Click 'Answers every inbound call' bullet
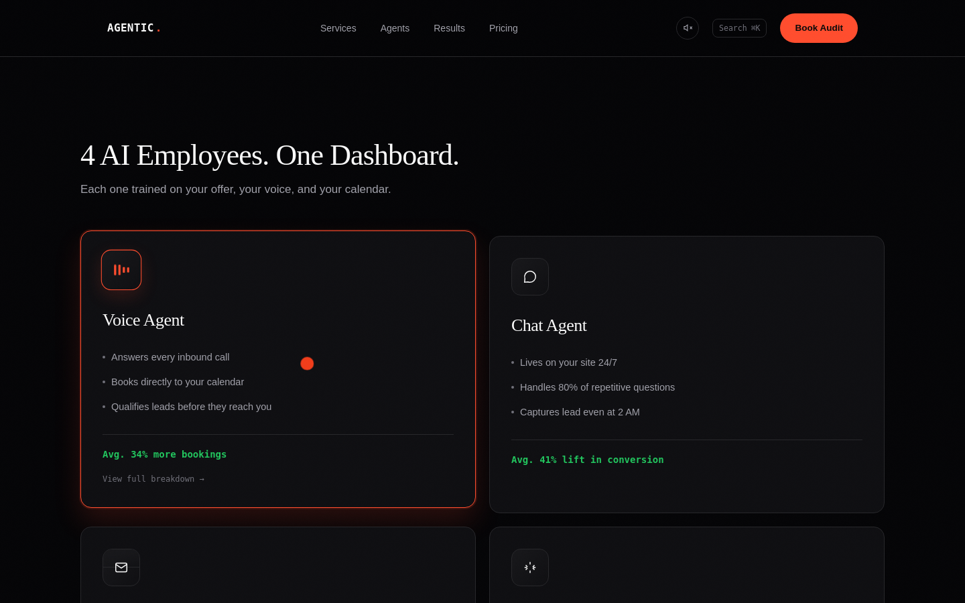The width and height of the screenshot is (965, 603). tap(170, 357)
